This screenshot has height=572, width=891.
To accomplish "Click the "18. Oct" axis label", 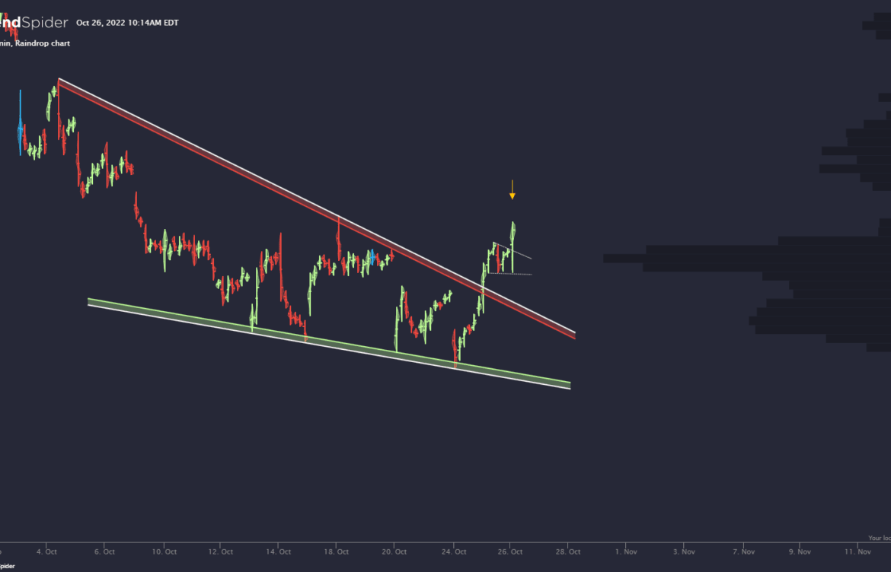I will (337, 551).
